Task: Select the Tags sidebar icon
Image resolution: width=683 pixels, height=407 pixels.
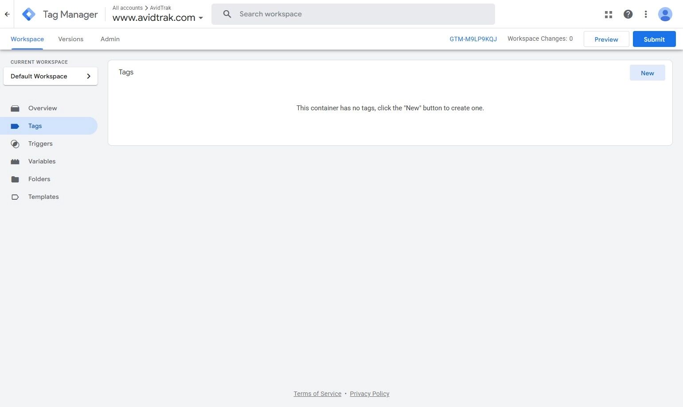Action: [15, 126]
